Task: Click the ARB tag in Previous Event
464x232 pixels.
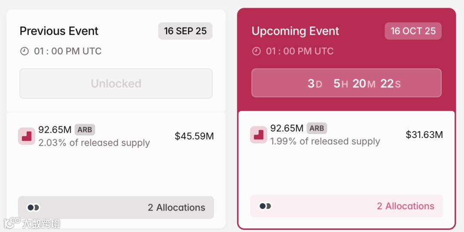Action: point(85,129)
